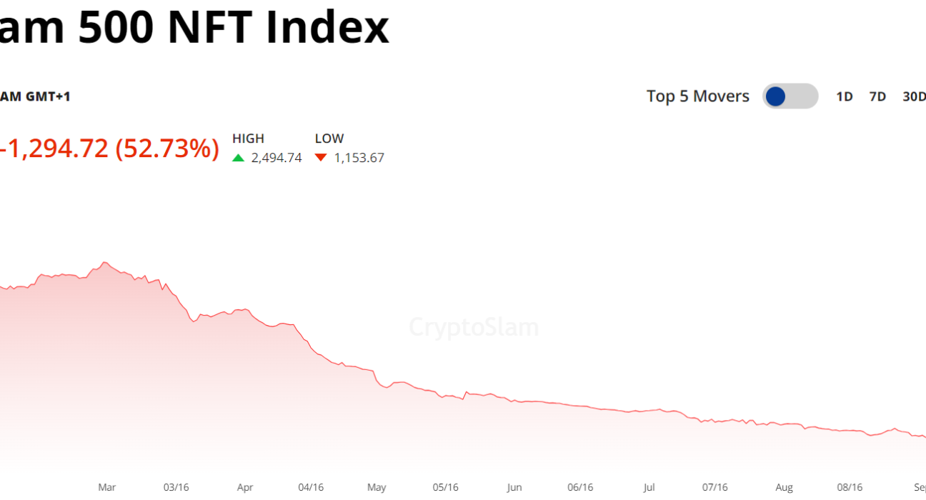Click the Mar label on the time axis
The width and height of the screenshot is (926, 500).
click(106, 487)
